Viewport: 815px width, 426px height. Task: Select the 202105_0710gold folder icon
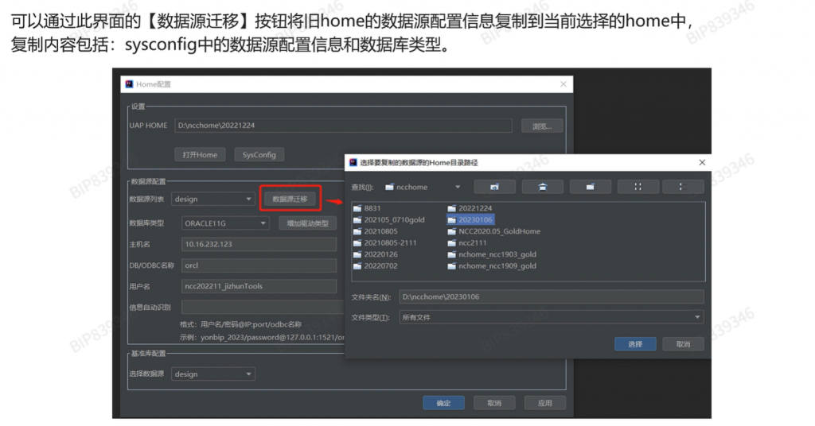coord(357,219)
